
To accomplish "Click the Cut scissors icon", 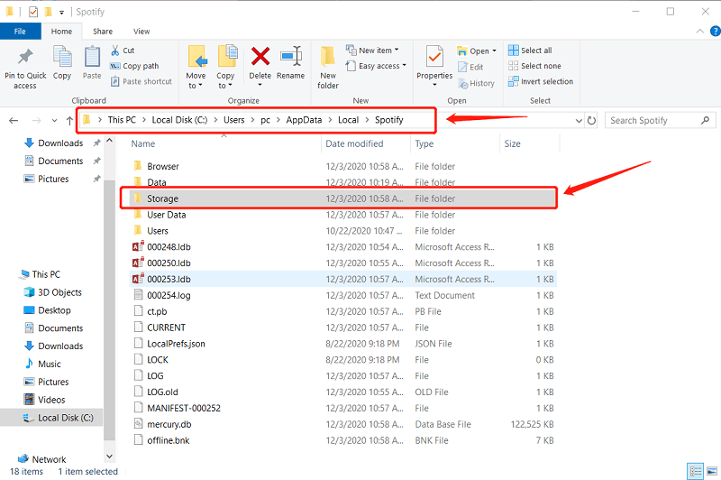I will click(115, 51).
